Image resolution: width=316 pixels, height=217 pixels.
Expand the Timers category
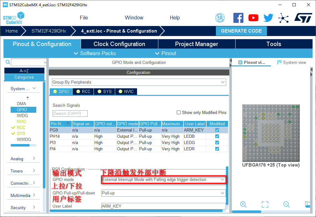(x=23, y=171)
